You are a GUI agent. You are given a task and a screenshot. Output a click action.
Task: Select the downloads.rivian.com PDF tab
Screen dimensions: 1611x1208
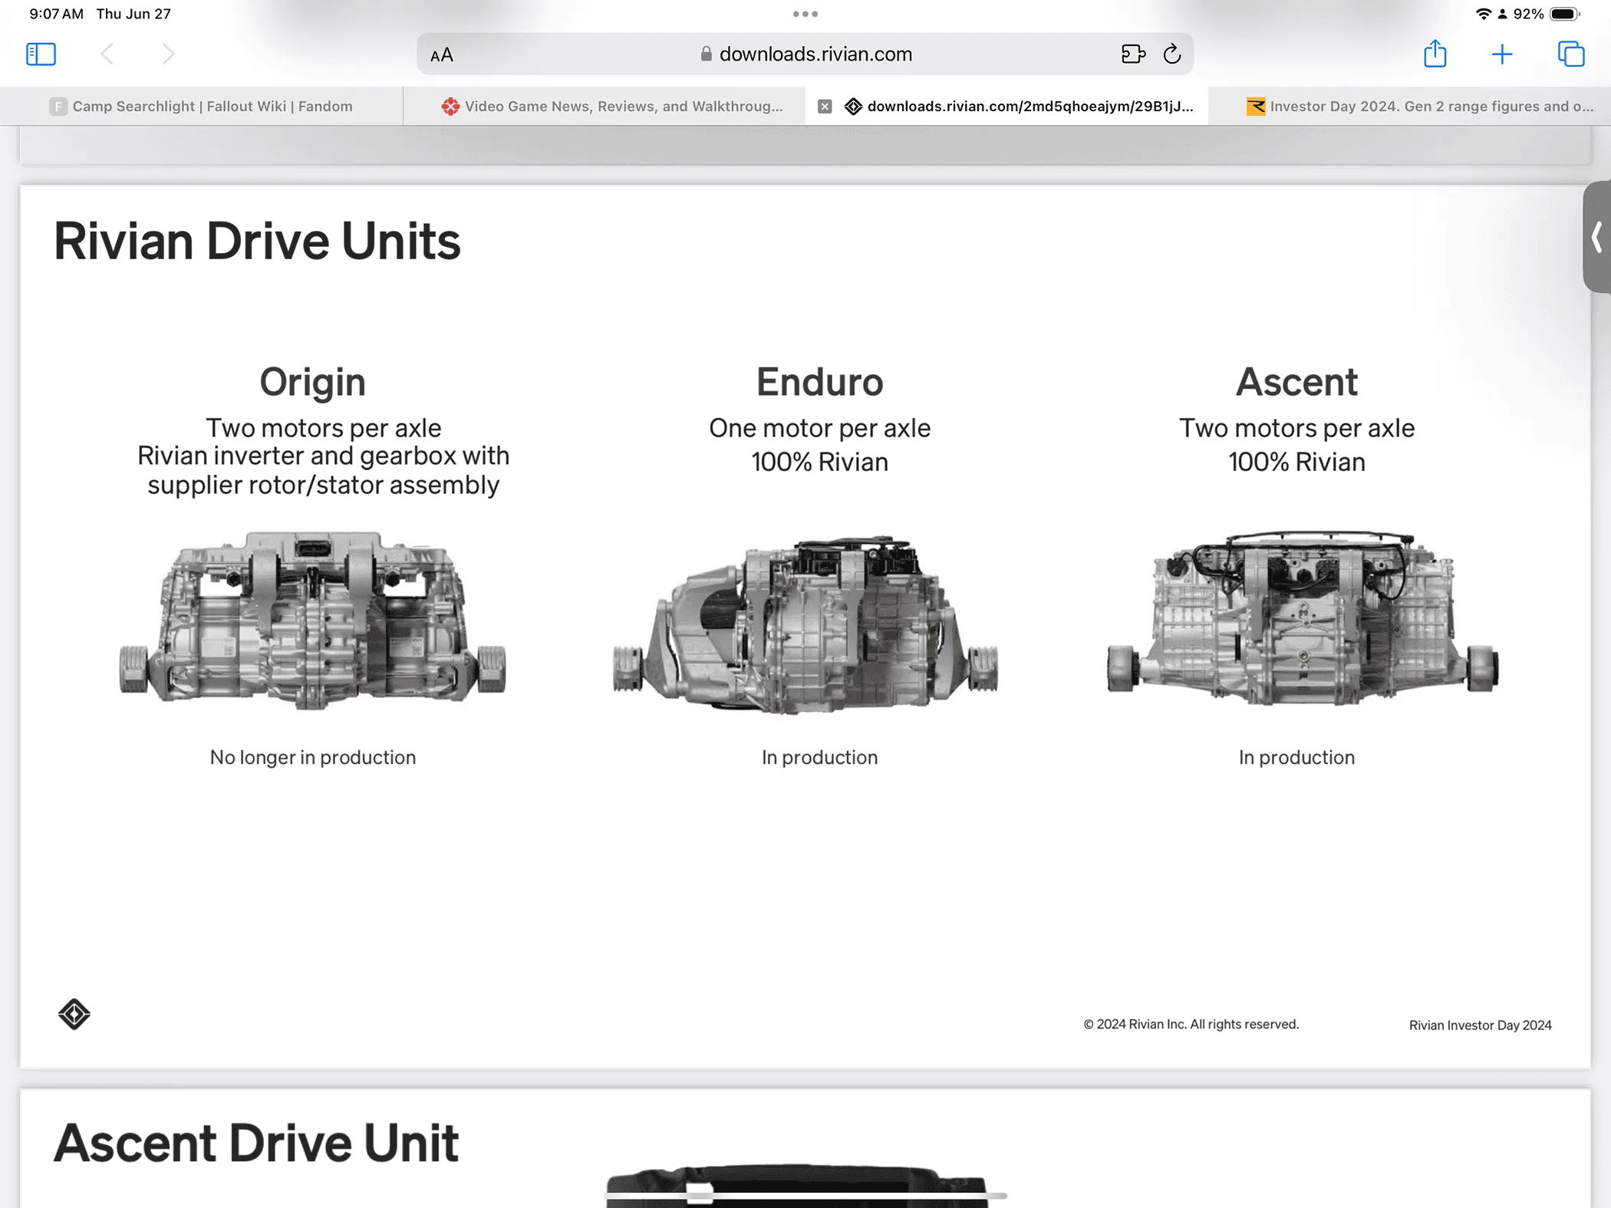(x=1006, y=106)
